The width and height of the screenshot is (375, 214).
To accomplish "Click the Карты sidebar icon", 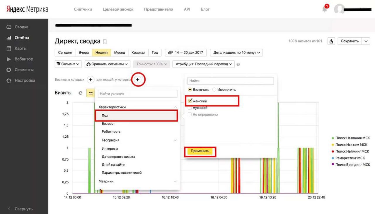I will 9,48.
